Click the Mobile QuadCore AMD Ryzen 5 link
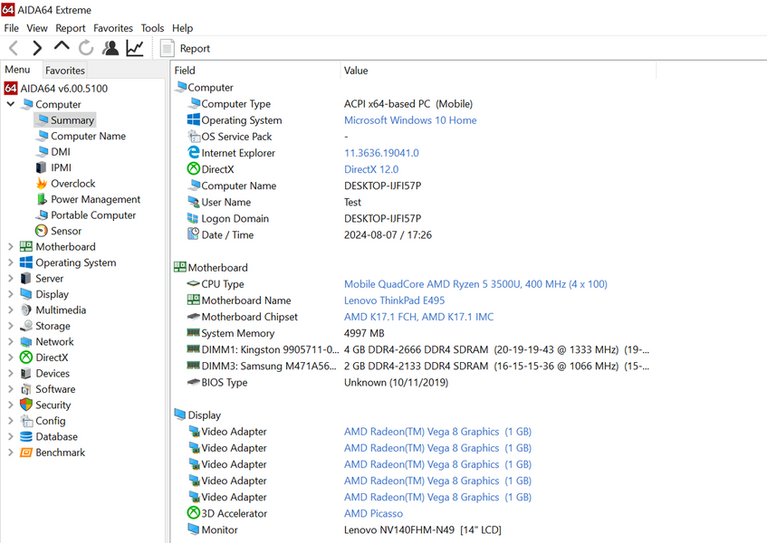Viewport: 767px width, 543px height. coord(475,284)
